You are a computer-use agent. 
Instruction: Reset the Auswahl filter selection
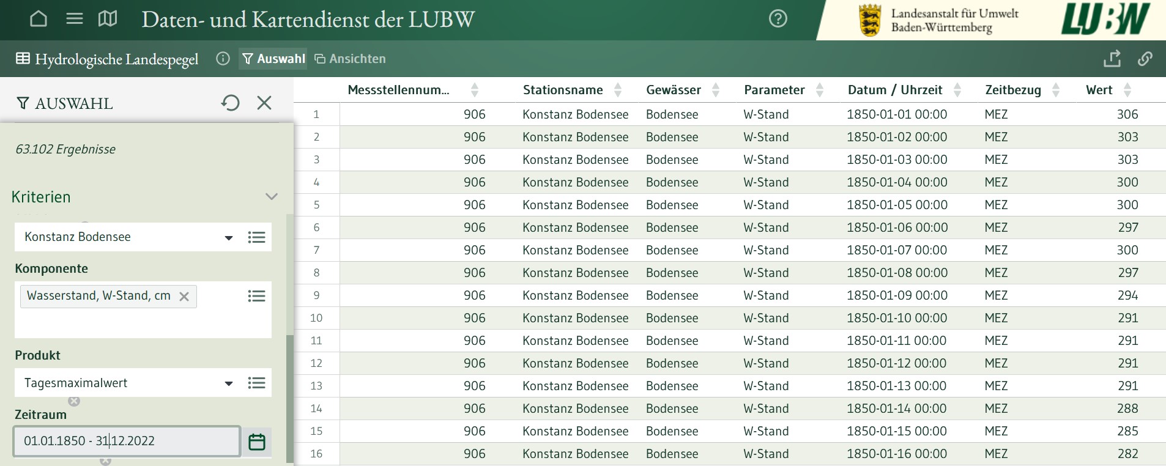(231, 103)
